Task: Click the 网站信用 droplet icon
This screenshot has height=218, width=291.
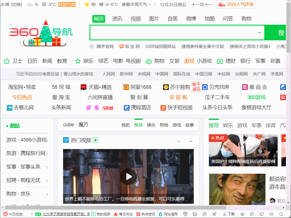Action: tap(161, 214)
